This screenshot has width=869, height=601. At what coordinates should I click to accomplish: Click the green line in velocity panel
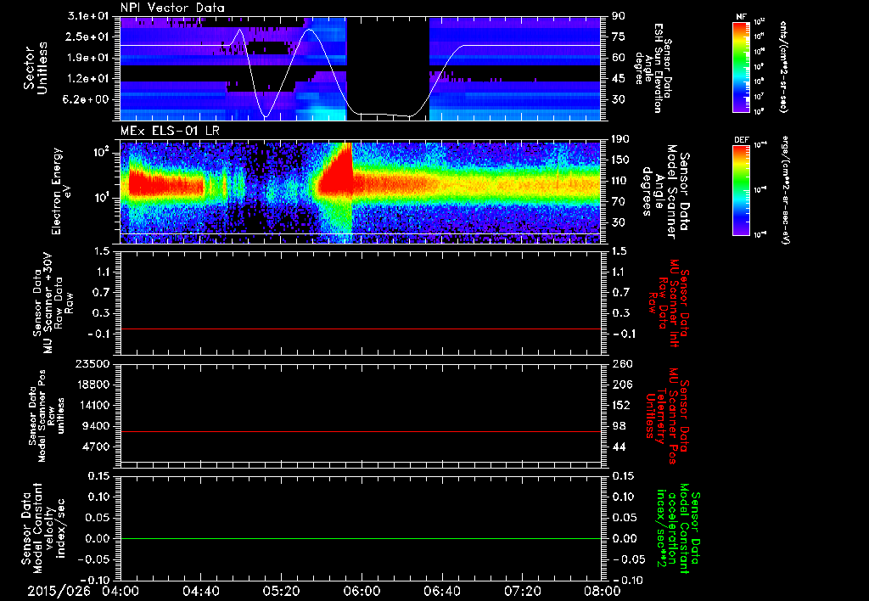360,539
